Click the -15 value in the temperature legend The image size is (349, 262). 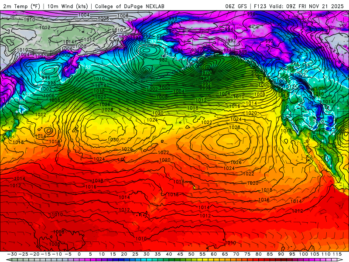(45, 254)
